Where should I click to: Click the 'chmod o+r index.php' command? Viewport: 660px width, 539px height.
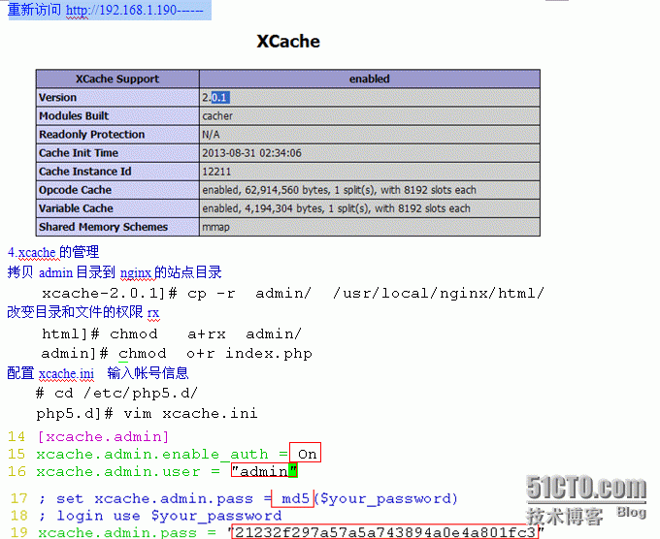[x=215, y=354]
